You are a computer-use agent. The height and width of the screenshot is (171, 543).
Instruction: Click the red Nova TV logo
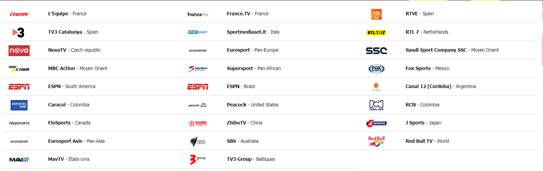point(19,51)
